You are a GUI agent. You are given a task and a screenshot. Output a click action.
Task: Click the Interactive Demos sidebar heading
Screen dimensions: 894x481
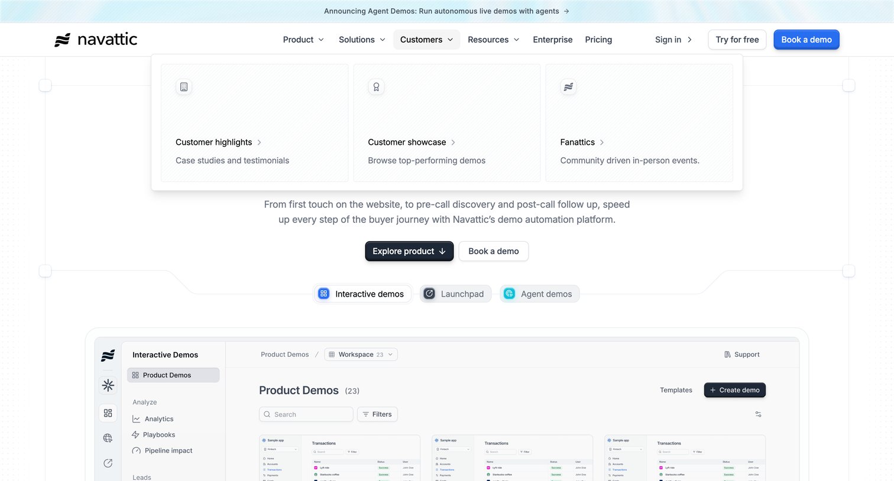click(165, 355)
